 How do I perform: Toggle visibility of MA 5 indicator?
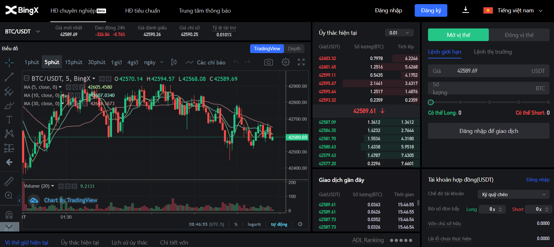[x=68, y=87]
